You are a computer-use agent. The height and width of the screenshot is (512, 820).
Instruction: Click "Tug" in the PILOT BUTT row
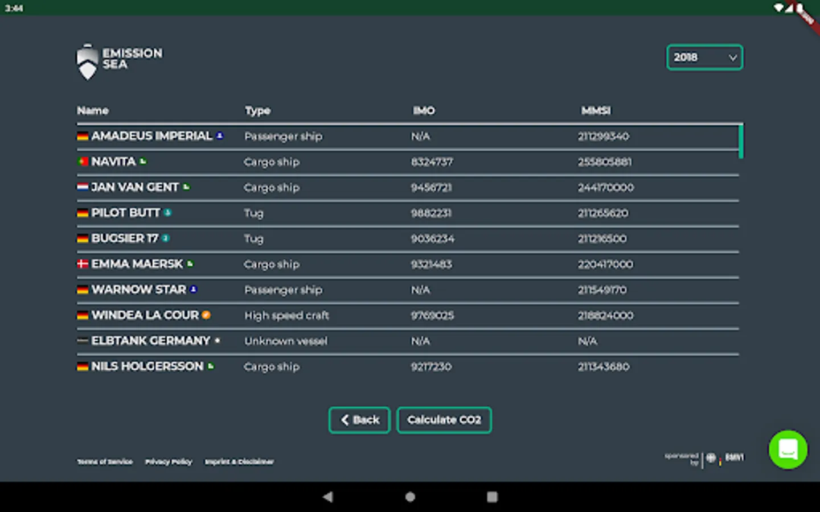tap(254, 213)
